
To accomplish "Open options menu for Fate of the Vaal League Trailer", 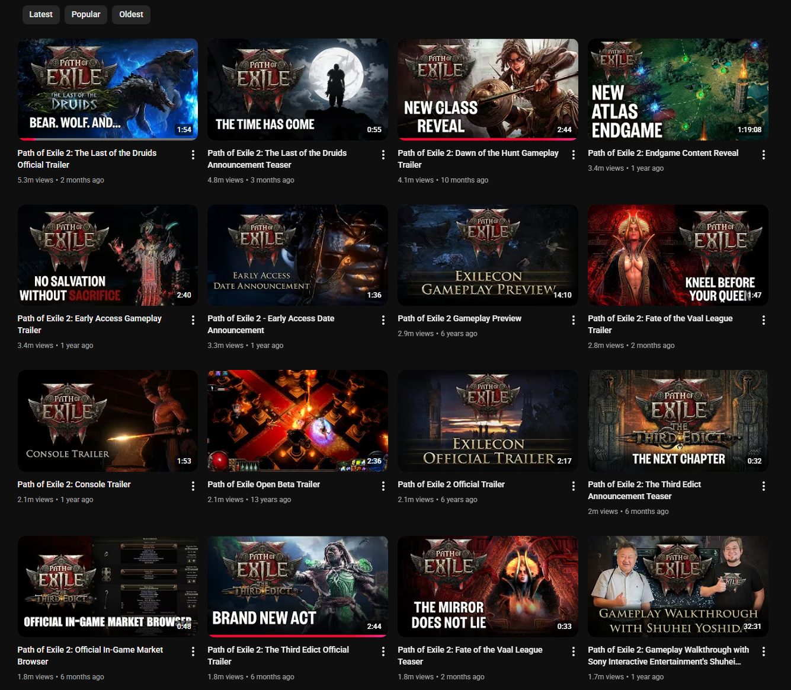I will [764, 320].
